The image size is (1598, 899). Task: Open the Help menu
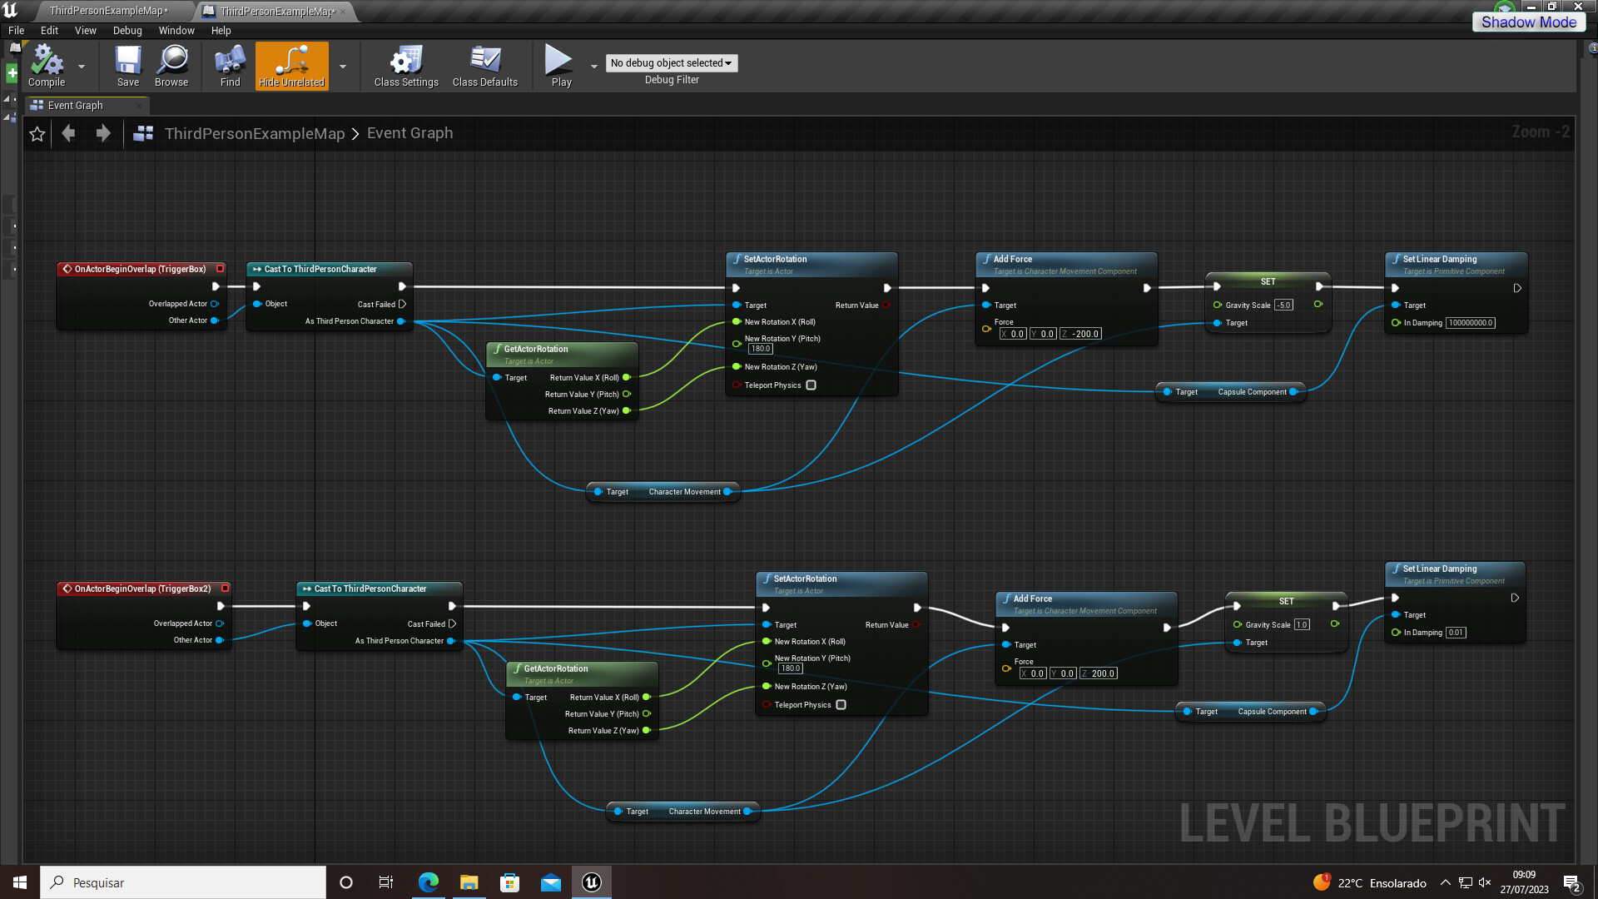coord(221,31)
